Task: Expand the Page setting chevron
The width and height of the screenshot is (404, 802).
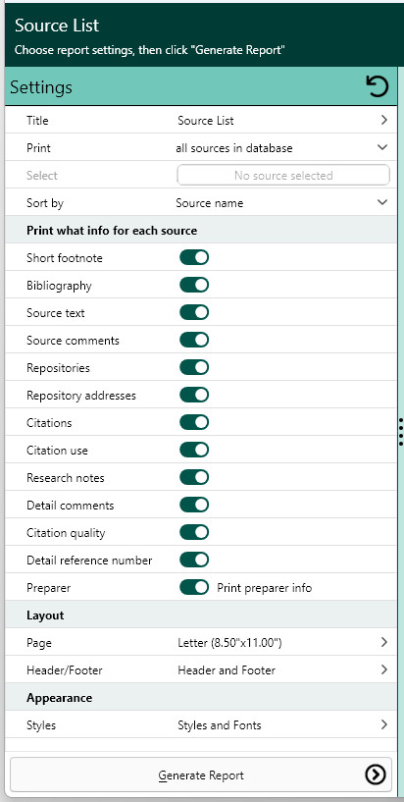Action: click(x=384, y=642)
